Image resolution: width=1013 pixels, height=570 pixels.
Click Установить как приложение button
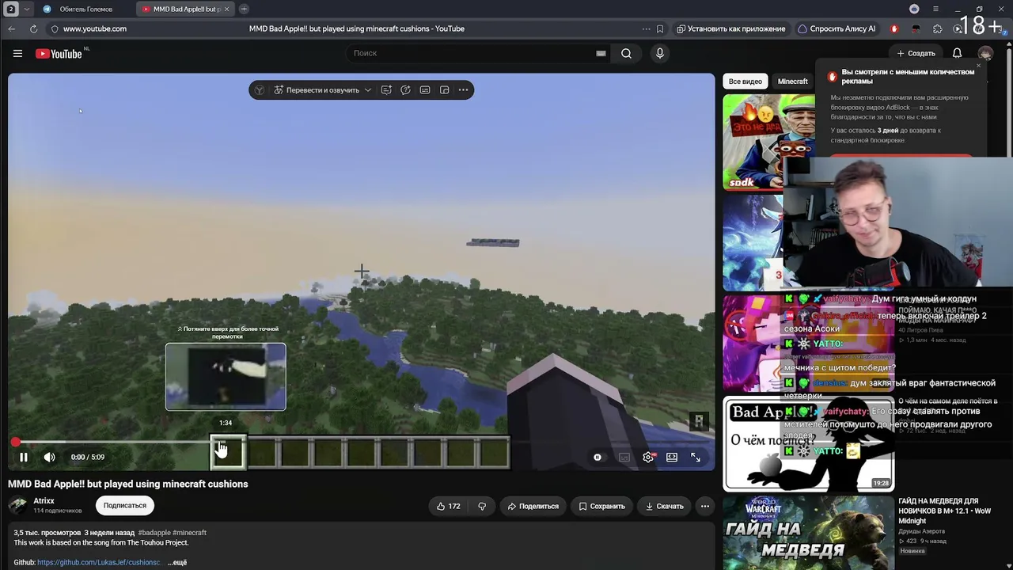click(x=730, y=28)
